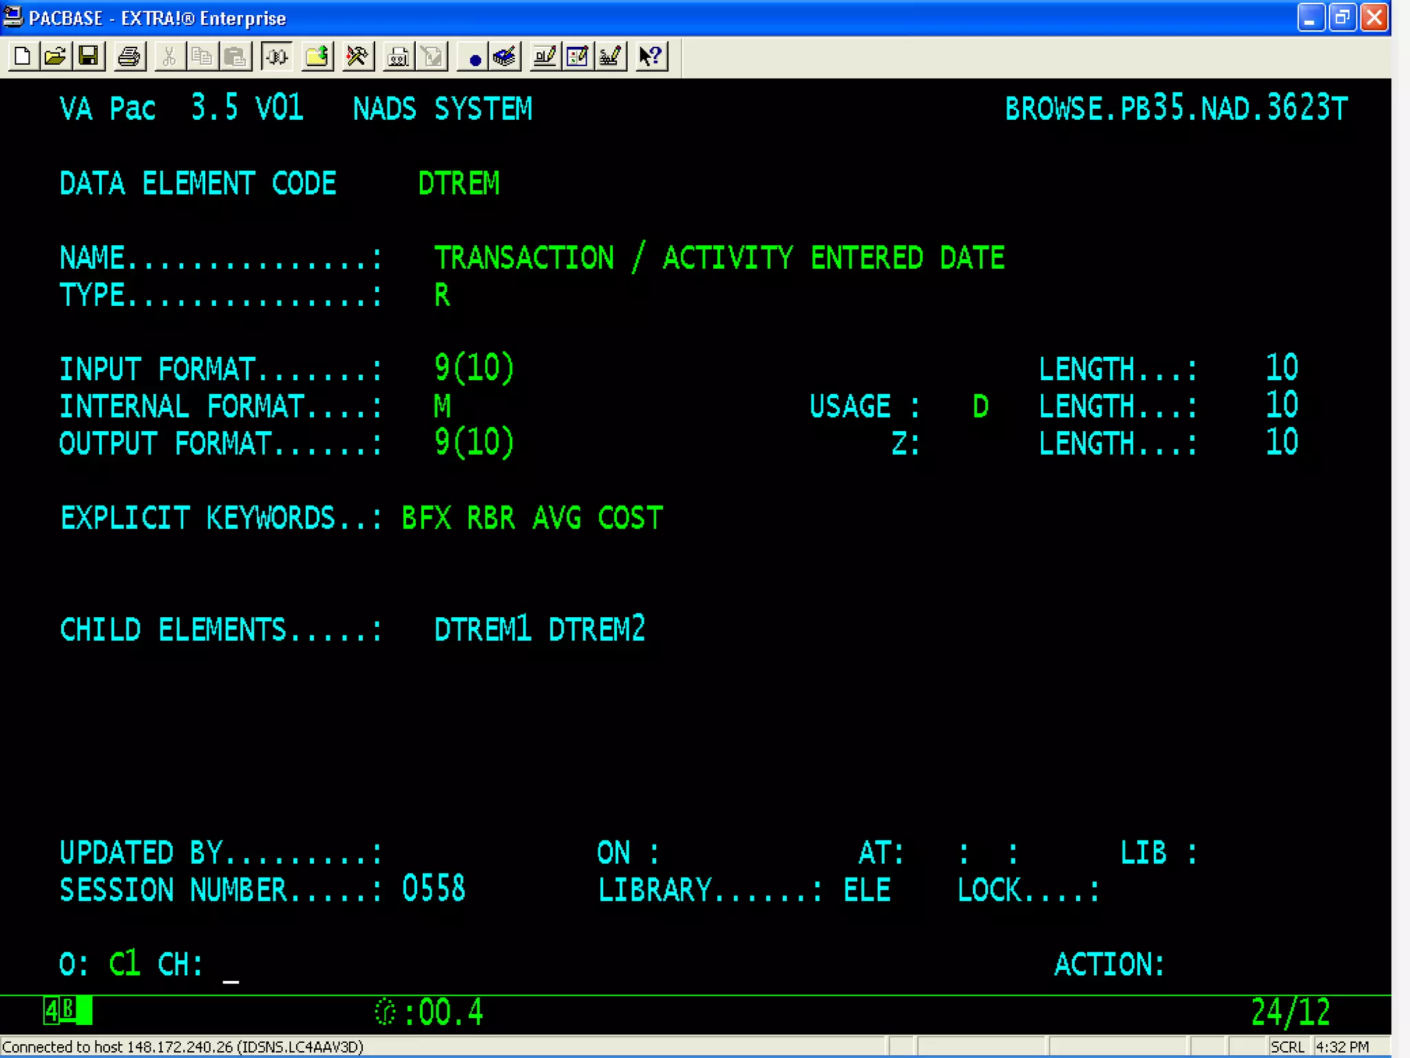Screen dimensions: 1410x1058
Task: Click the SCRL indicator in status bar
Action: 1287,1047
